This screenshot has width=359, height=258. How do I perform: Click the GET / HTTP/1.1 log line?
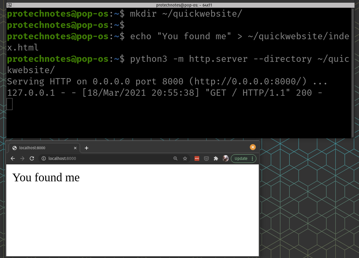tap(165, 93)
